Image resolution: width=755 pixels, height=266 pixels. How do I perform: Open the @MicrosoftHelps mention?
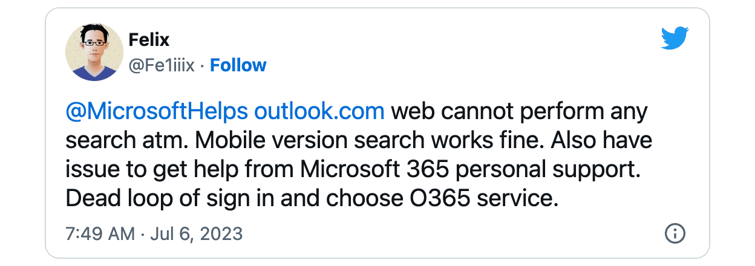pyautogui.click(x=156, y=112)
